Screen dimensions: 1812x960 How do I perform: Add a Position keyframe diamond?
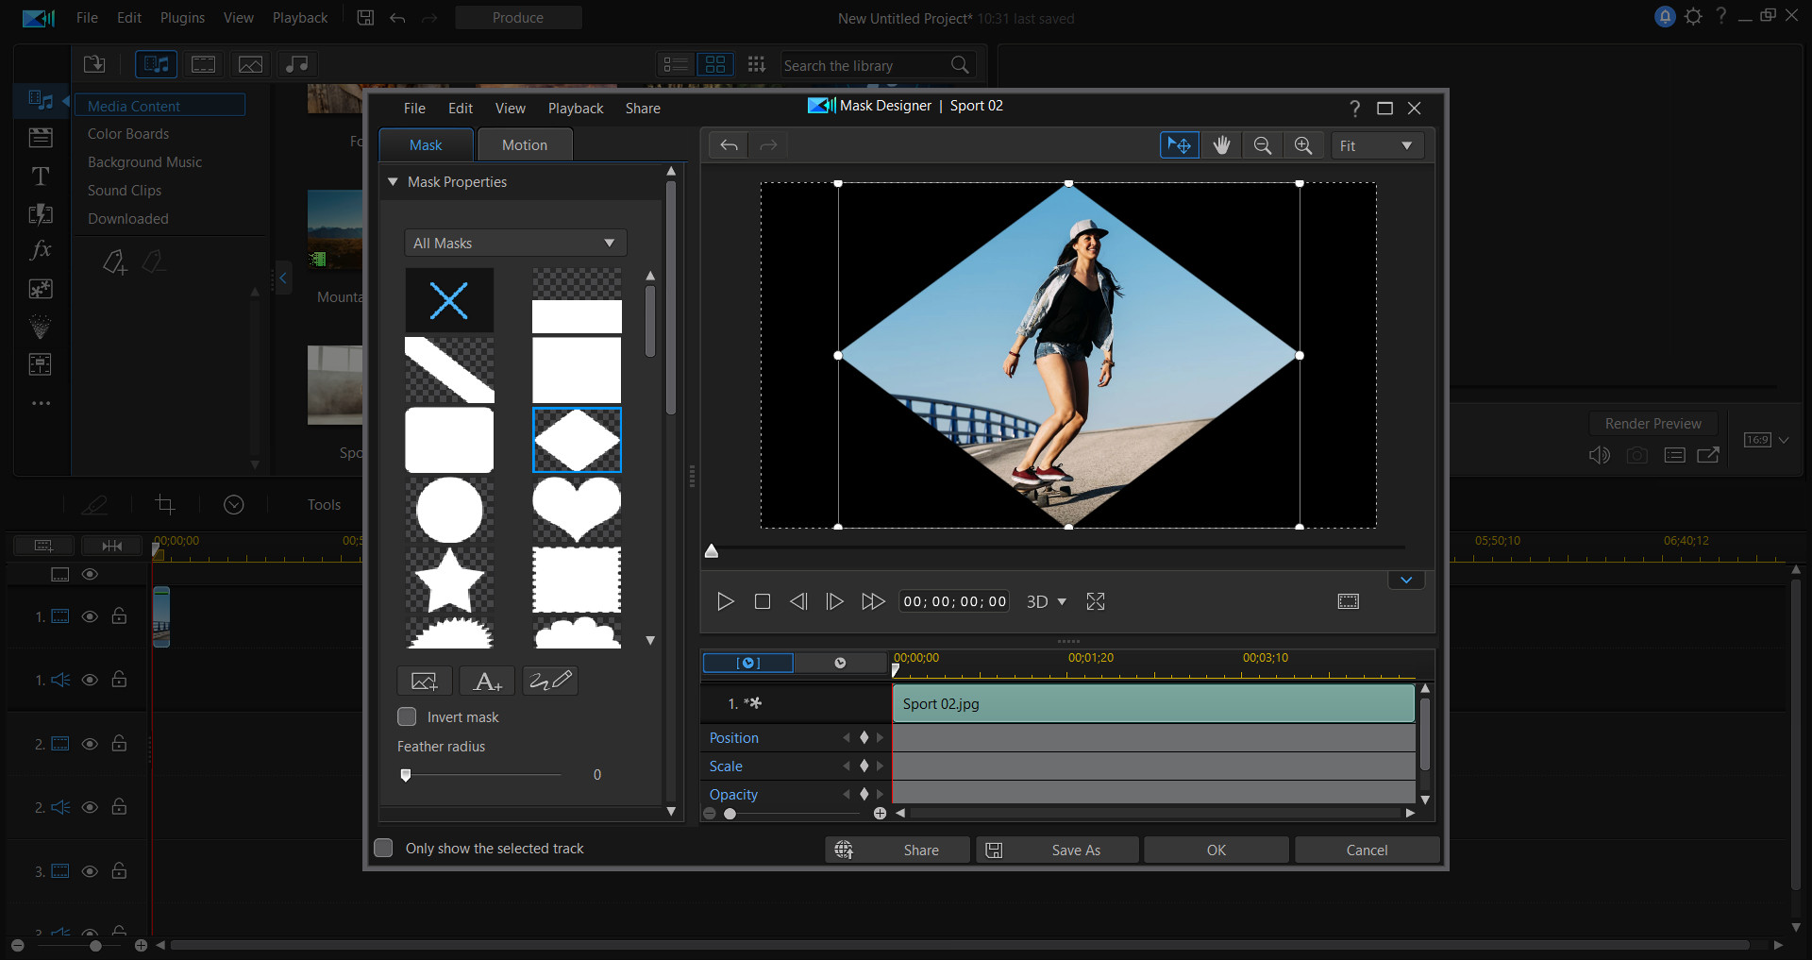click(x=864, y=737)
